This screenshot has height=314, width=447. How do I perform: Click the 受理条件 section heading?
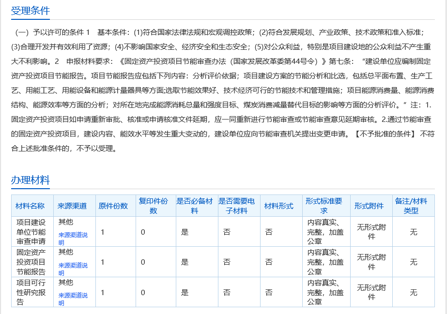click(30, 11)
